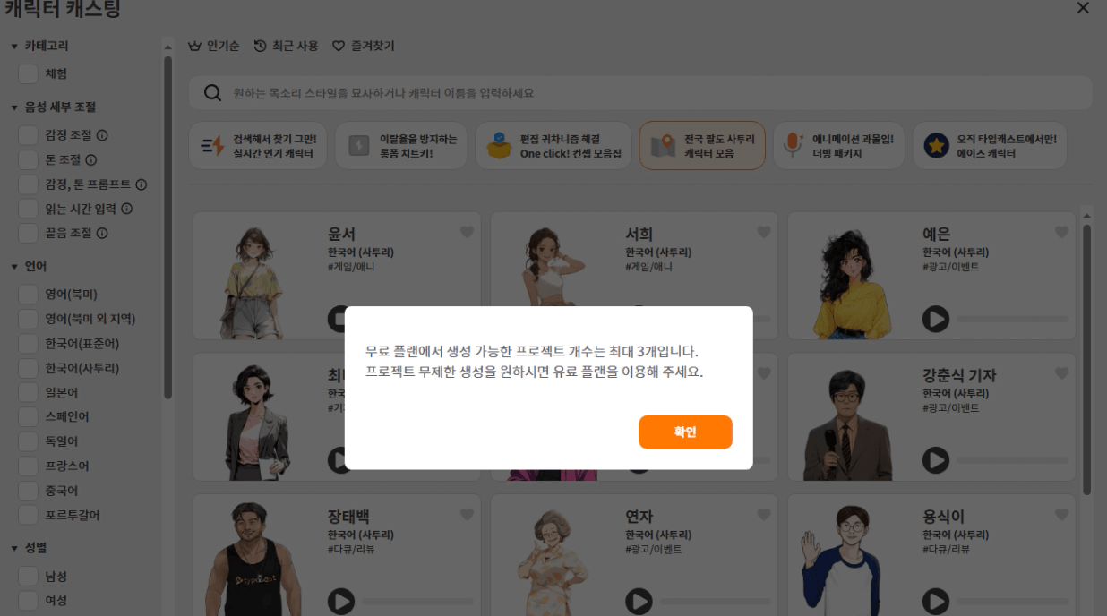Check the 읽는 시간 입력 checkbox

(x=29, y=209)
